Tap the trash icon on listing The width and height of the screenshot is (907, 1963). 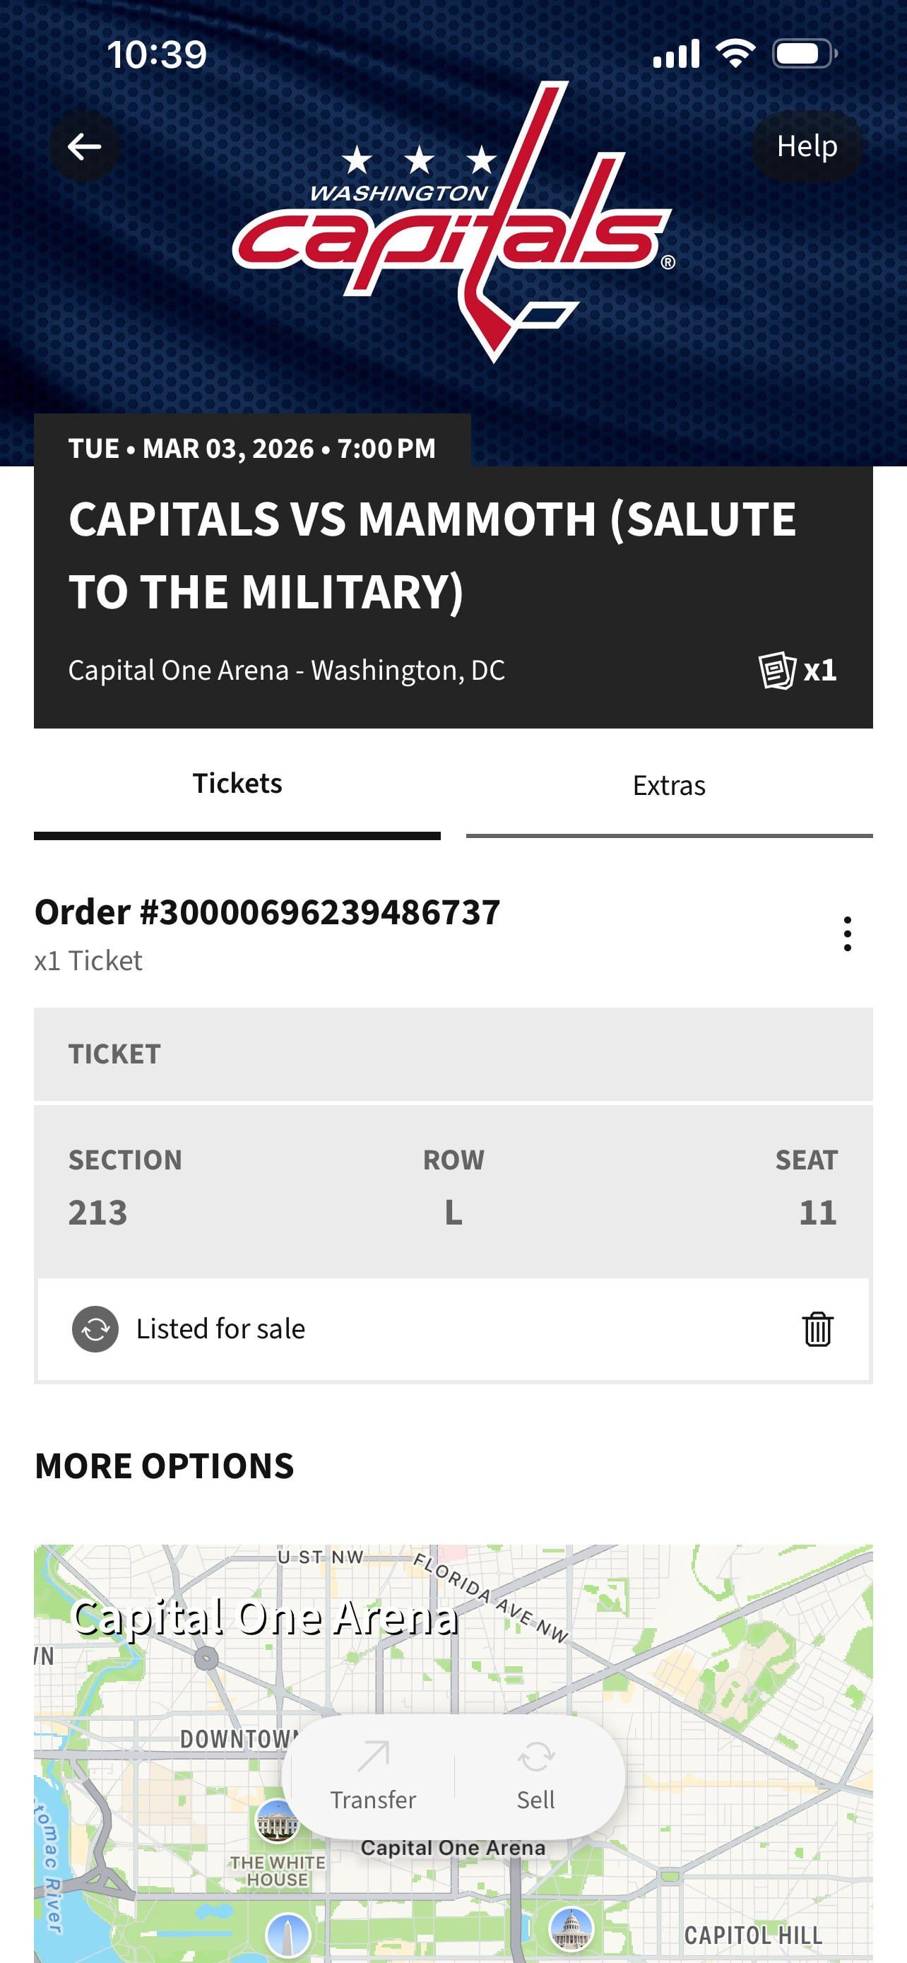[x=817, y=1329]
